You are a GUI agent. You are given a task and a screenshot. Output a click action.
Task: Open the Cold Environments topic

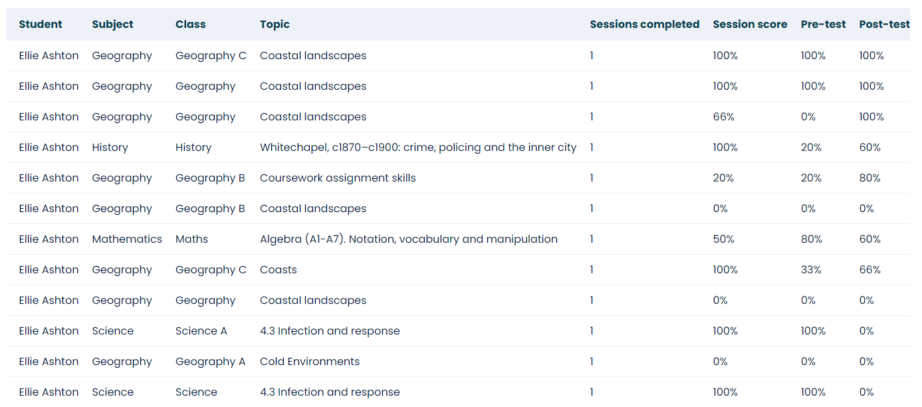coord(310,362)
